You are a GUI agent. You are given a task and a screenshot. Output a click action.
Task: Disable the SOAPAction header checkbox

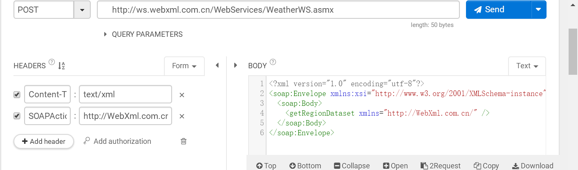17,116
